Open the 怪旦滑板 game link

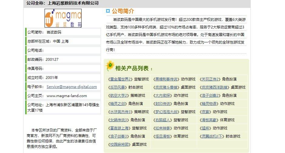(163, 136)
